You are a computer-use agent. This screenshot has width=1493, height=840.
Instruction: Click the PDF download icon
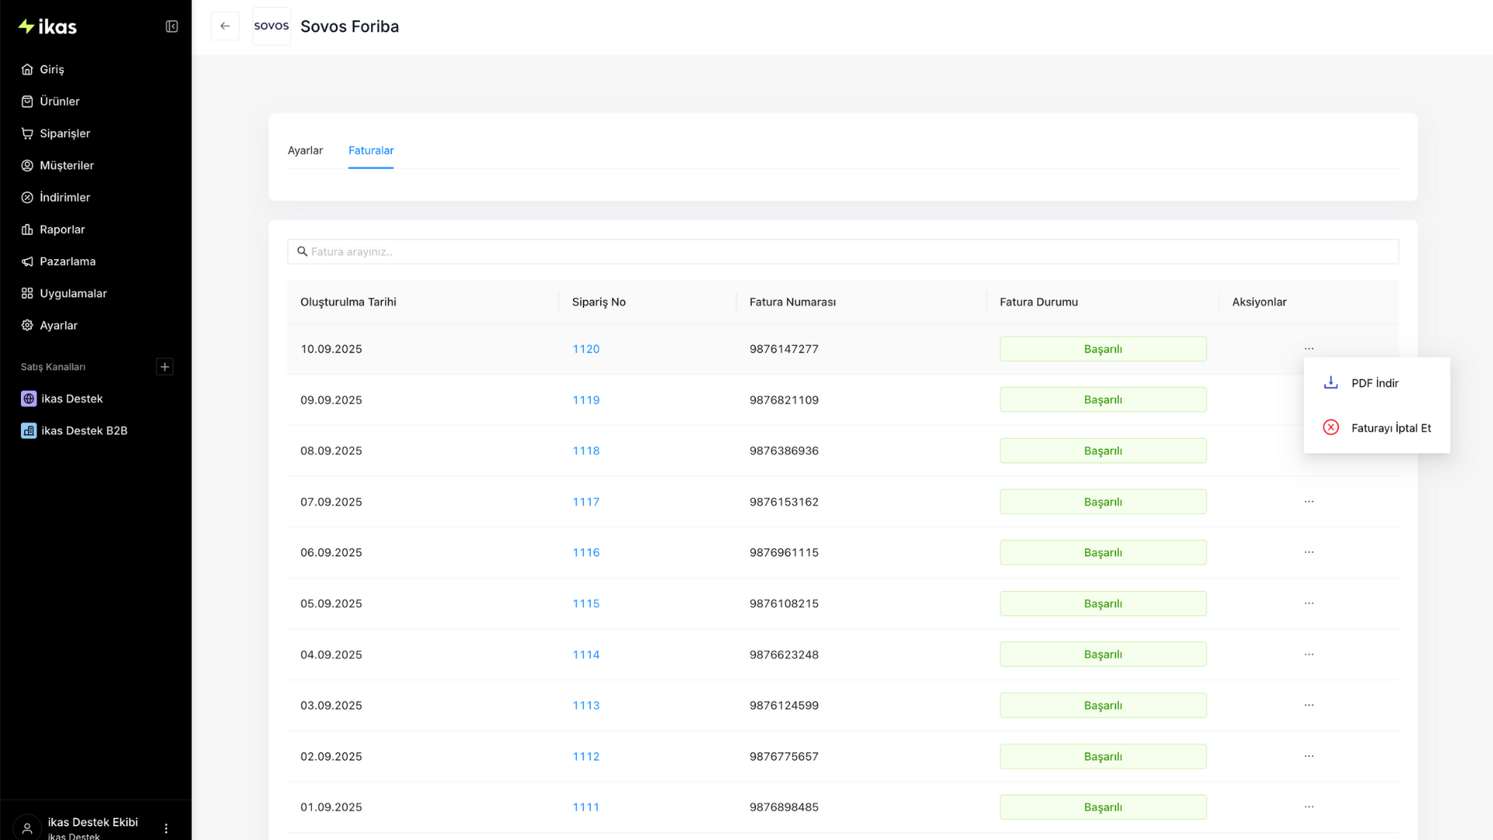(1331, 383)
